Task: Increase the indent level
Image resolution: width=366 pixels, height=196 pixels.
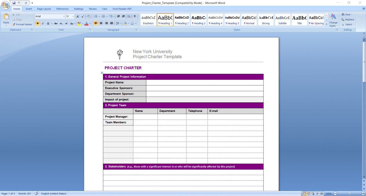Action: (123, 16)
